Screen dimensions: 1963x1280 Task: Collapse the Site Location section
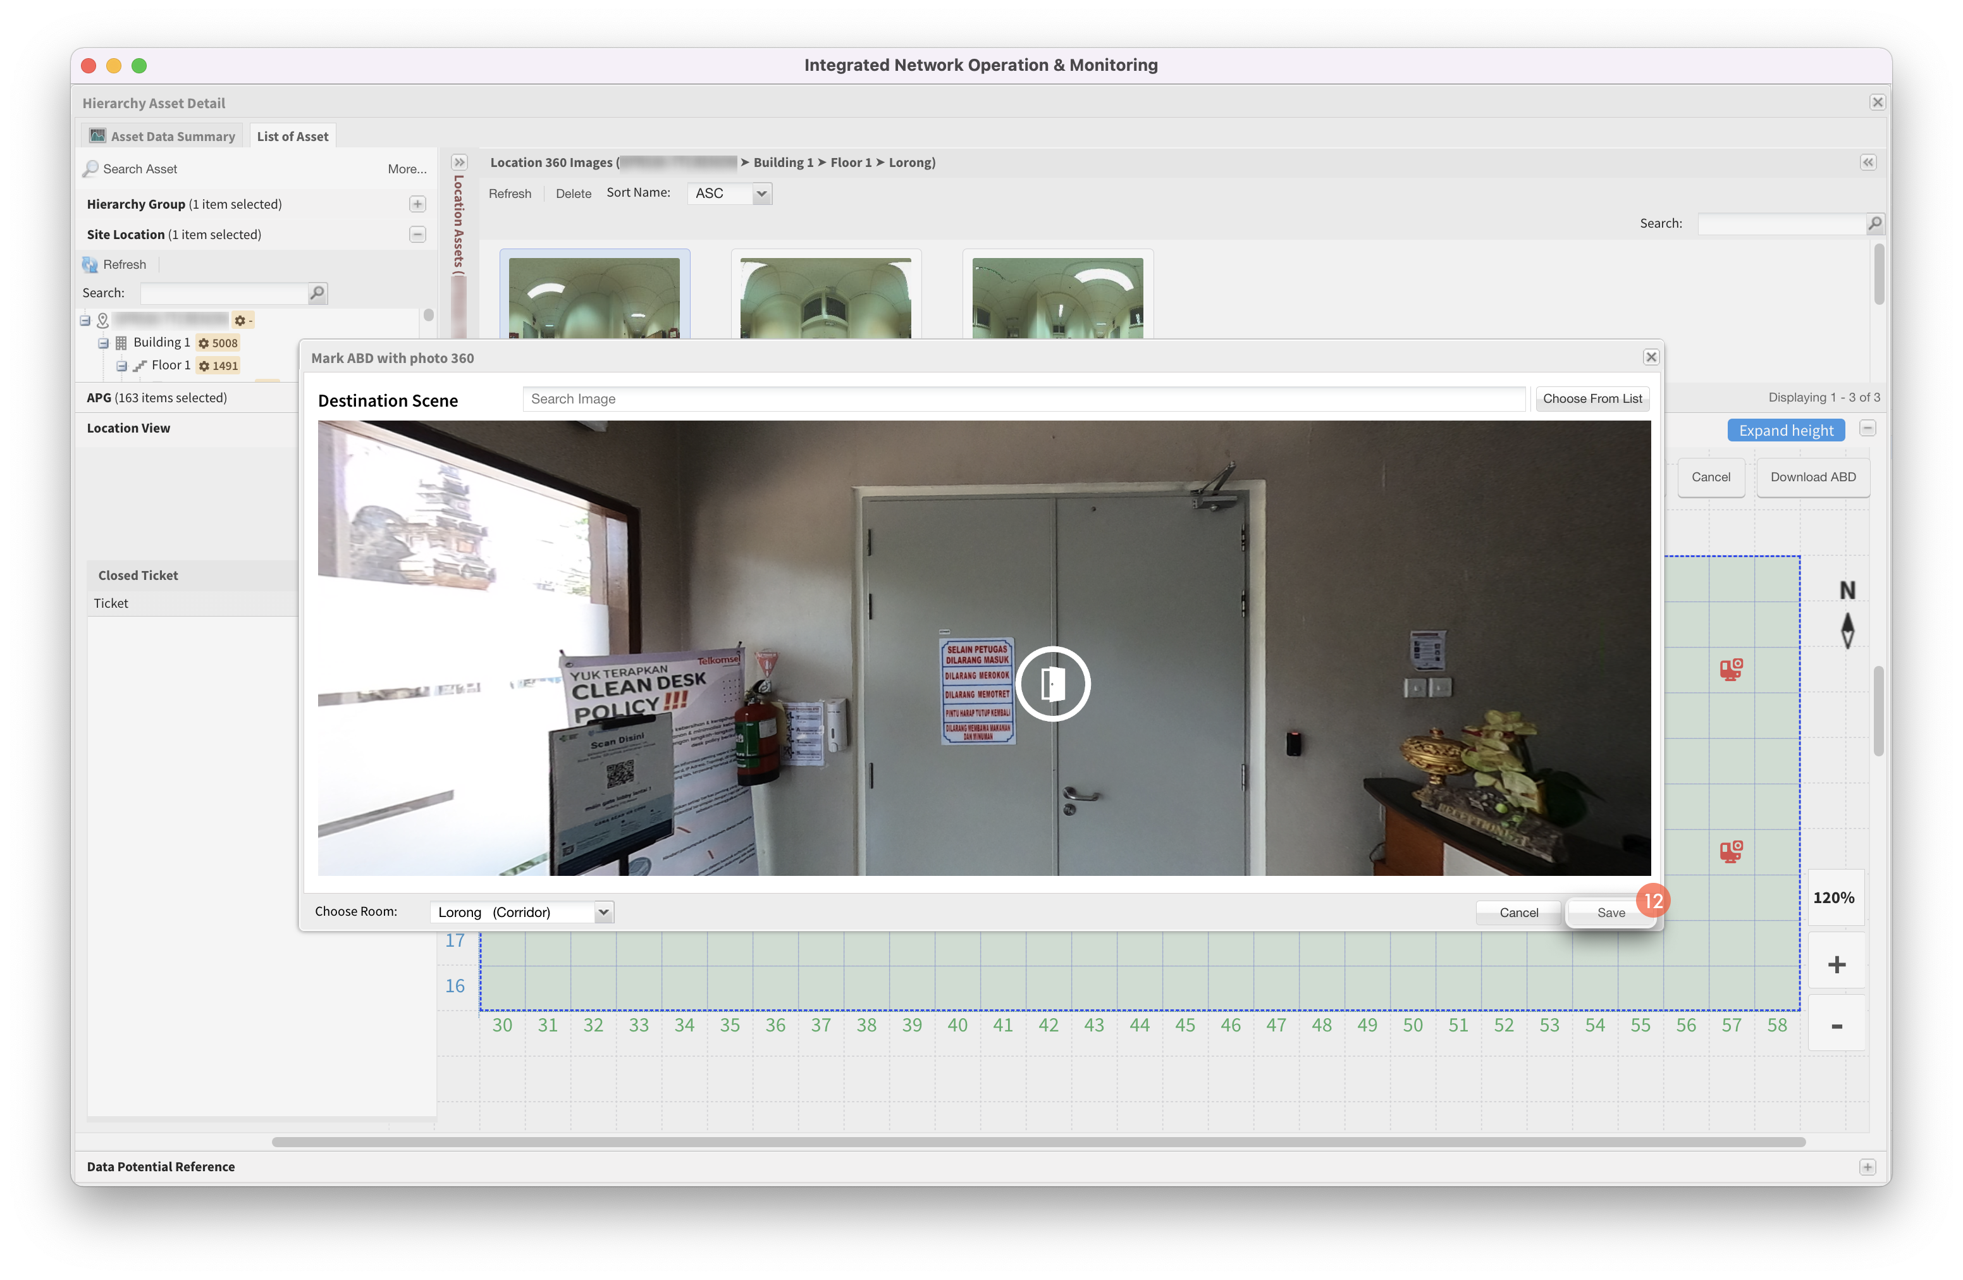(417, 235)
